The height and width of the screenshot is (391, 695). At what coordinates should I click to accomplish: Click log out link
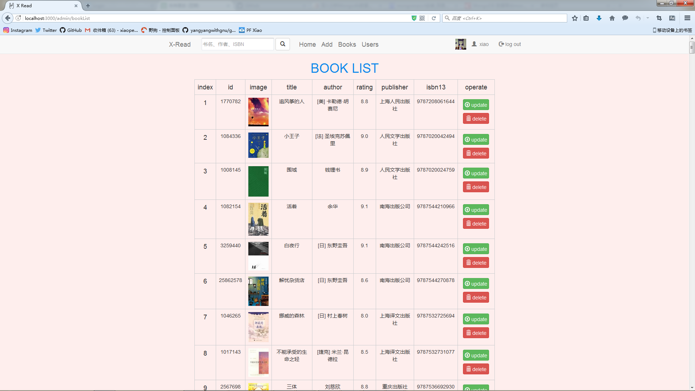coord(510,44)
